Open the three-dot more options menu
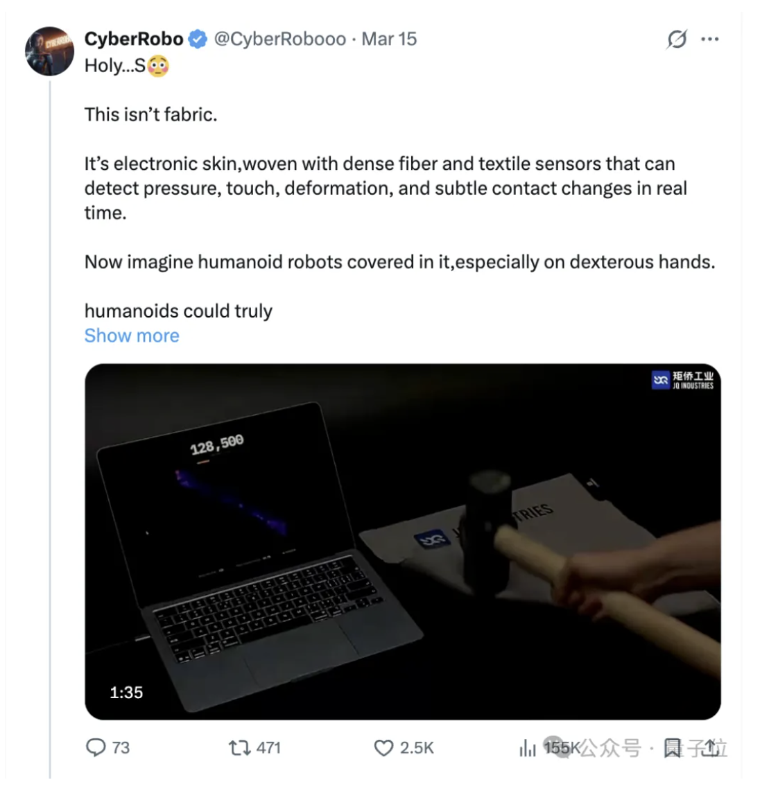This screenshot has width=778, height=789. [709, 40]
